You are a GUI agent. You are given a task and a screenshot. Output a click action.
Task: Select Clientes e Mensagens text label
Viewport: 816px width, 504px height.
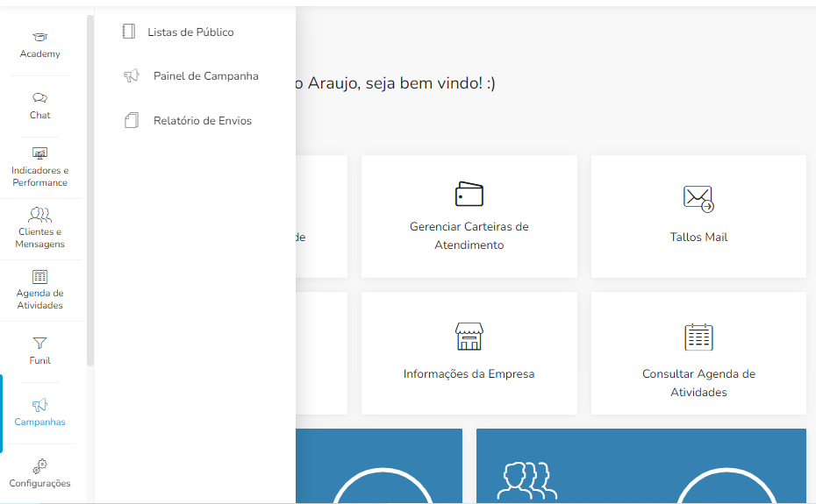[40, 238]
